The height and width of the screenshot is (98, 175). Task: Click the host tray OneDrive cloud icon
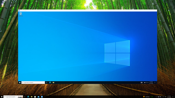159,97
